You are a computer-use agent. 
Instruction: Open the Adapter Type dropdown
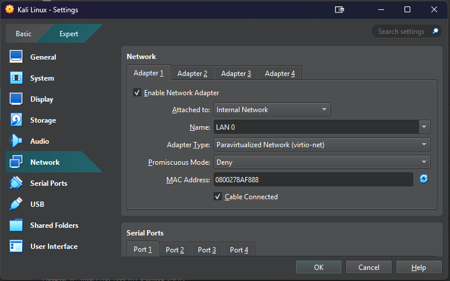tap(322, 144)
